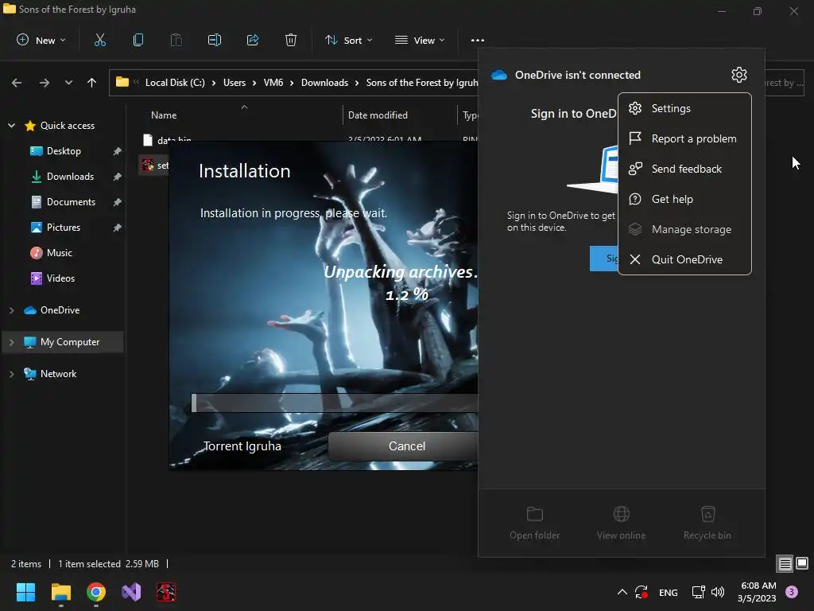Image resolution: width=814 pixels, height=611 pixels.
Task: Open the notifications badge in the tray
Action: 791,592
